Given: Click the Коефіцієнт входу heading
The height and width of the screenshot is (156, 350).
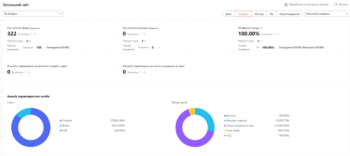Looking at the screenshot, I should pos(248,28).
